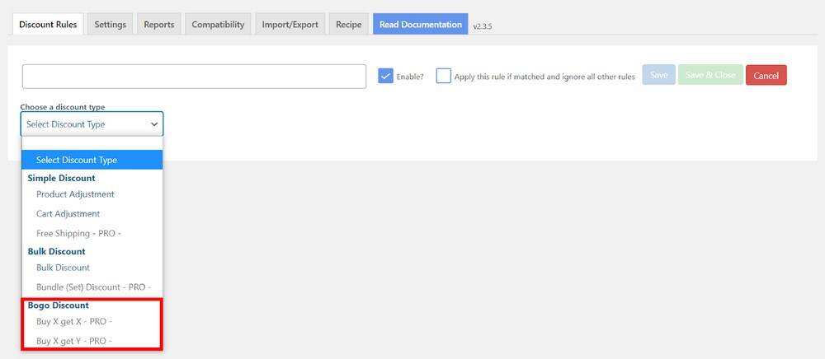The width and height of the screenshot is (825, 359).
Task: Check Apply this rule if matched checkbox
Action: (x=444, y=76)
